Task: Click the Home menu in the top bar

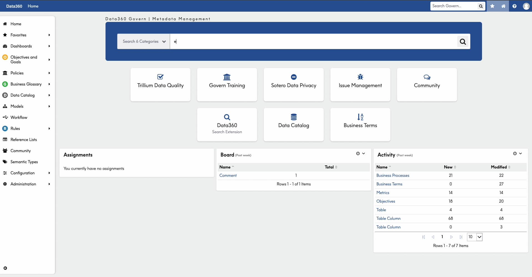Action: [33, 6]
